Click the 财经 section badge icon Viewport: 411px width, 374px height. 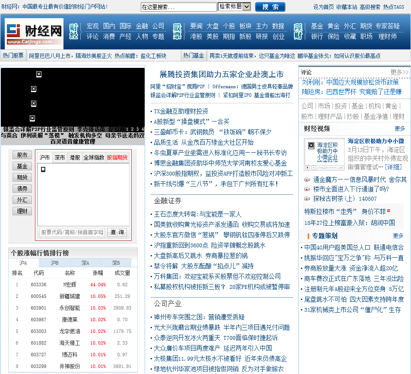(74, 32)
